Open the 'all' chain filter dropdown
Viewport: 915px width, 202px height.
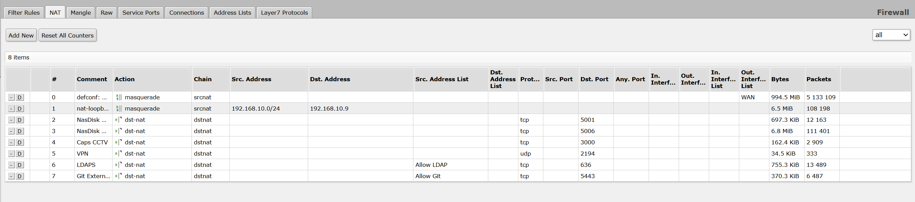pos(891,35)
